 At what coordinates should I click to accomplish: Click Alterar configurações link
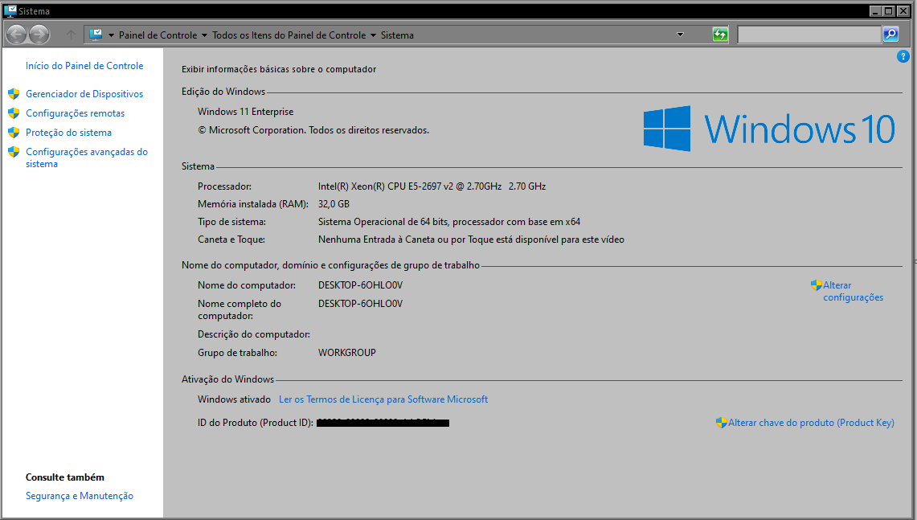854,291
